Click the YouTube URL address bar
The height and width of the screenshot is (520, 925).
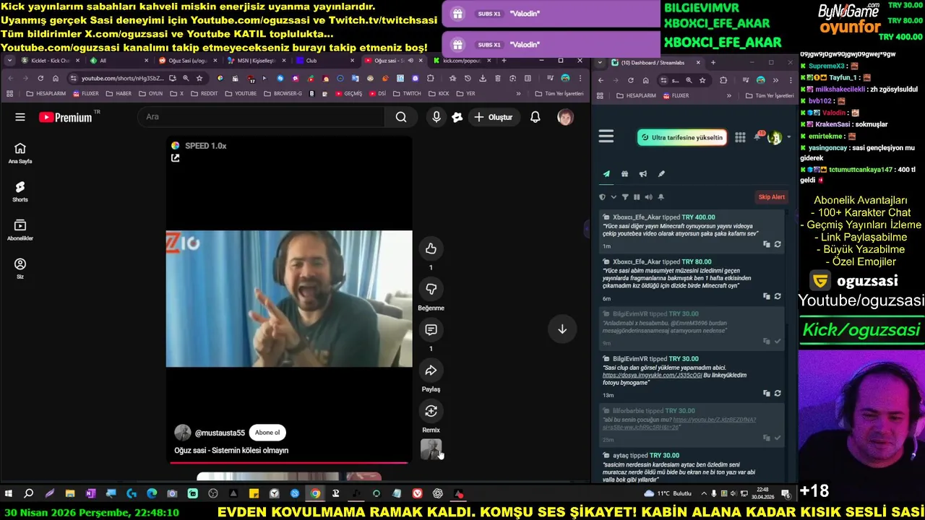tap(123, 78)
